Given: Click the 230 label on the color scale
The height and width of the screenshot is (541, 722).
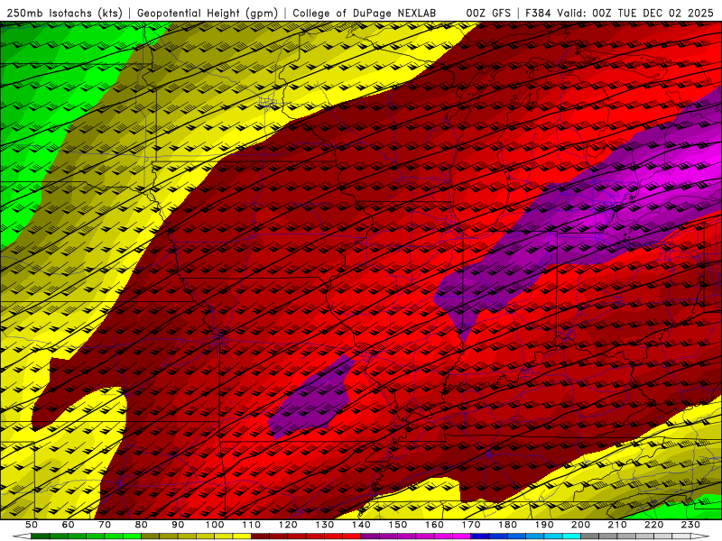Looking at the screenshot, I should tap(690, 525).
